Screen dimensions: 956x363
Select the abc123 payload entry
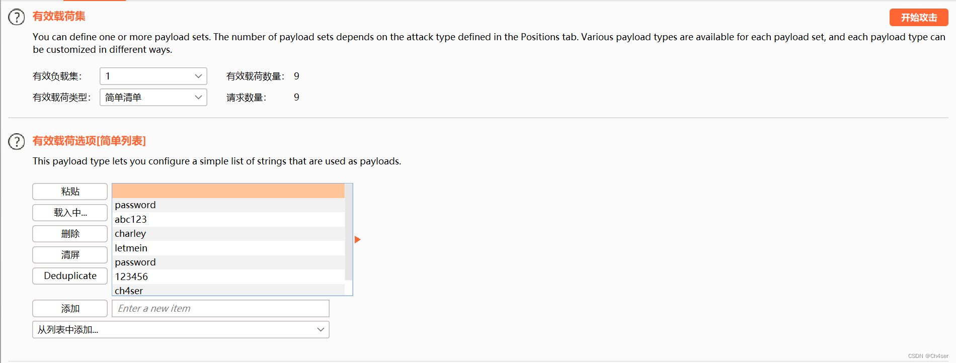coord(226,219)
